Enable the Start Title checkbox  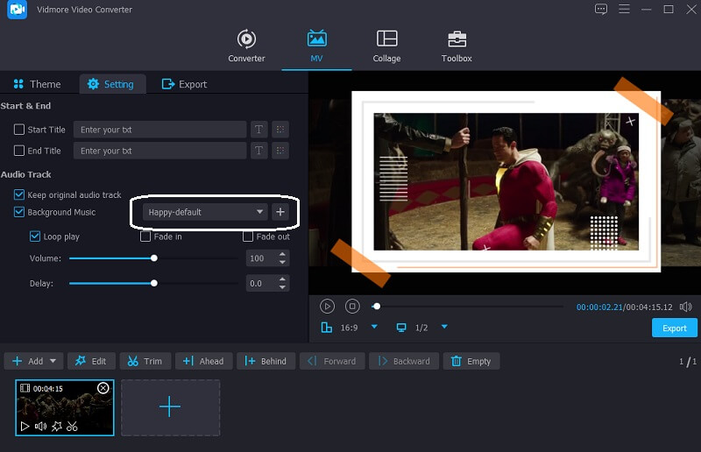19,130
